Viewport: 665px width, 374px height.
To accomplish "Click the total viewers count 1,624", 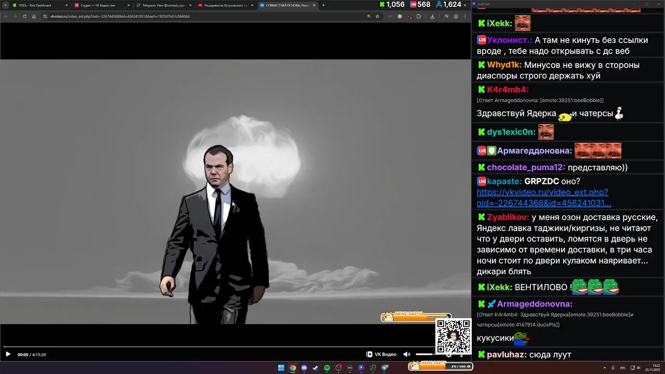I will point(448,5).
